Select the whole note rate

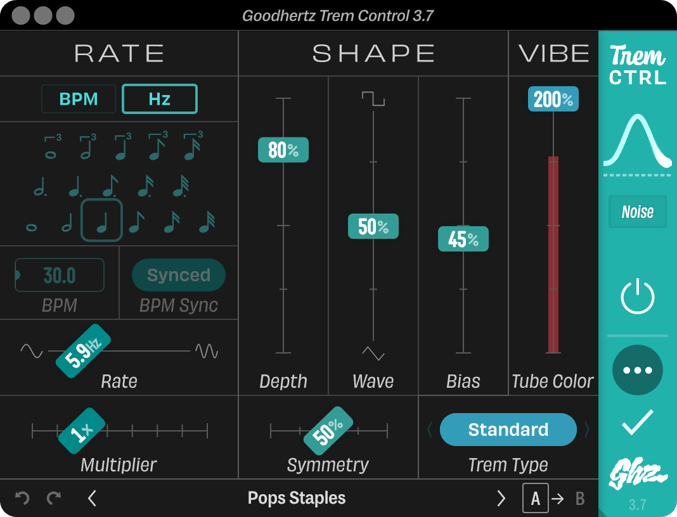(x=32, y=227)
